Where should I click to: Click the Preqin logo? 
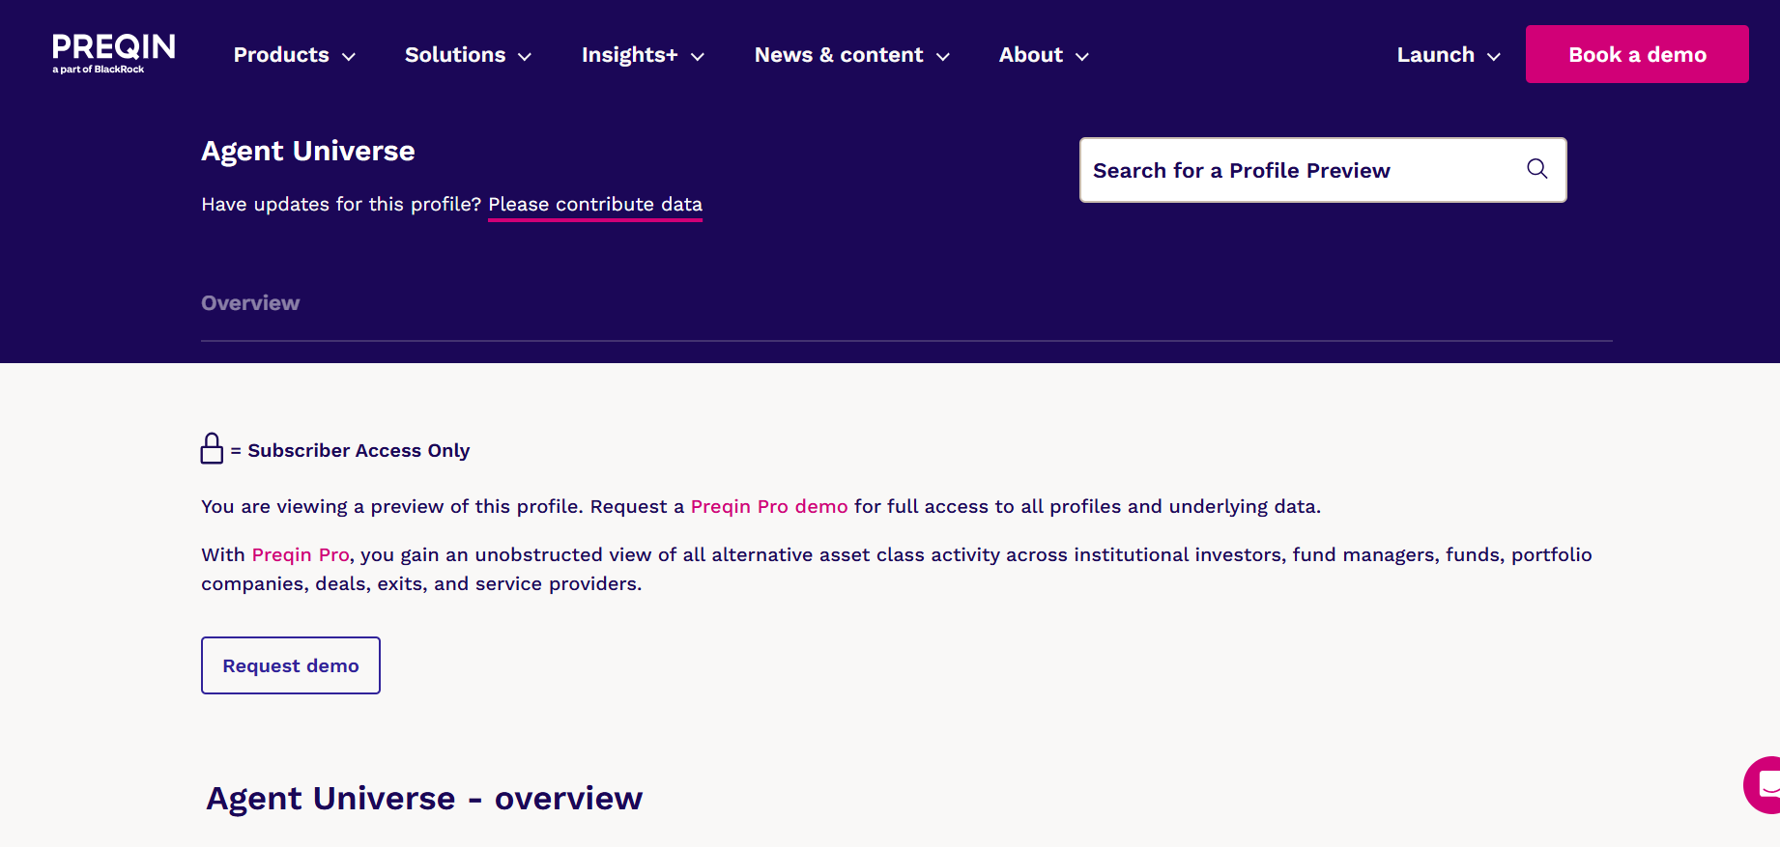click(x=114, y=54)
